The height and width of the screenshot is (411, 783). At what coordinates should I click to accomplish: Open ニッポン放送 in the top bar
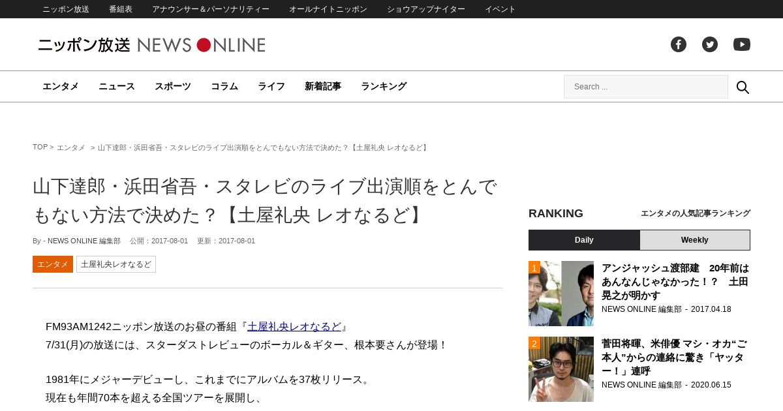click(x=66, y=9)
